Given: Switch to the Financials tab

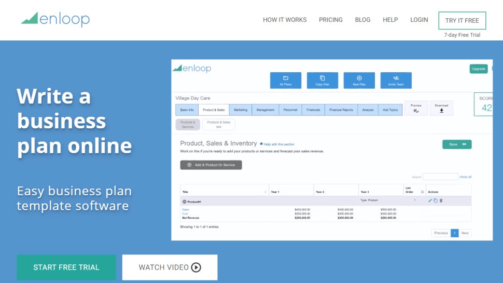Looking at the screenshot, I should [313, 110].
